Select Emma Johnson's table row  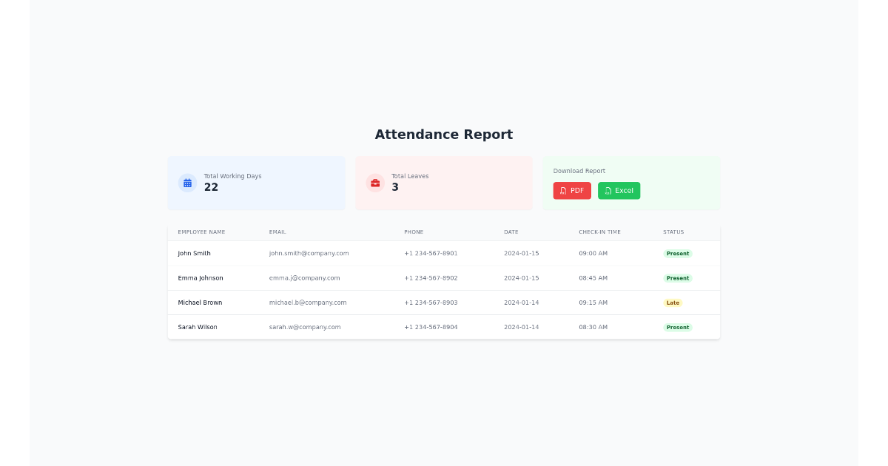pyautogui.click(x=444, y=278)
